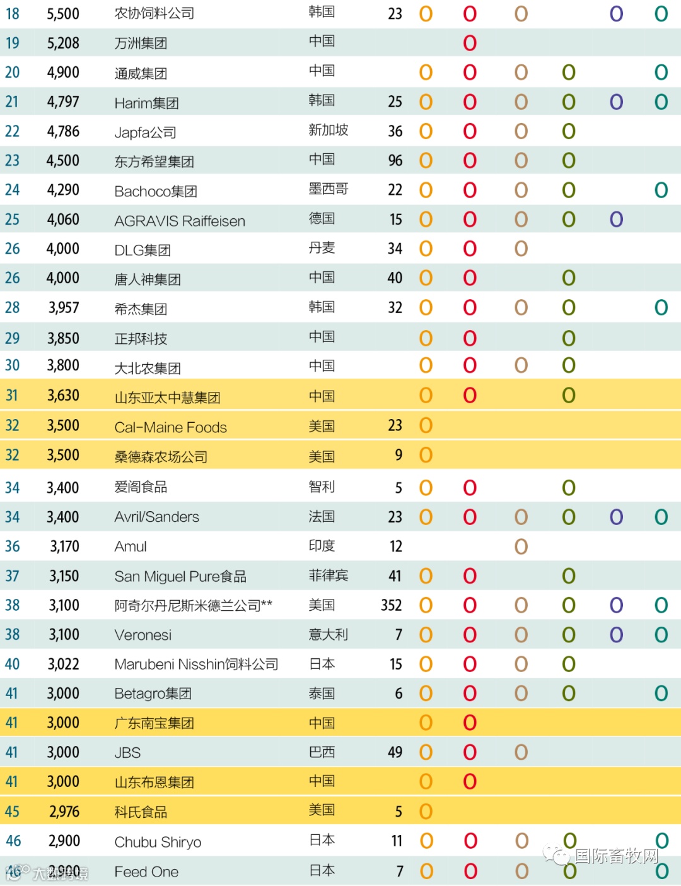Select highlighted row name 山东亚太中慧集团
The image size is (681, 886).
(x=167, y=398)
